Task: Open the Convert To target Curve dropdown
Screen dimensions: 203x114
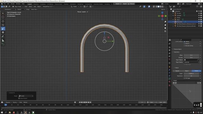Action: [x=26, y=96]
